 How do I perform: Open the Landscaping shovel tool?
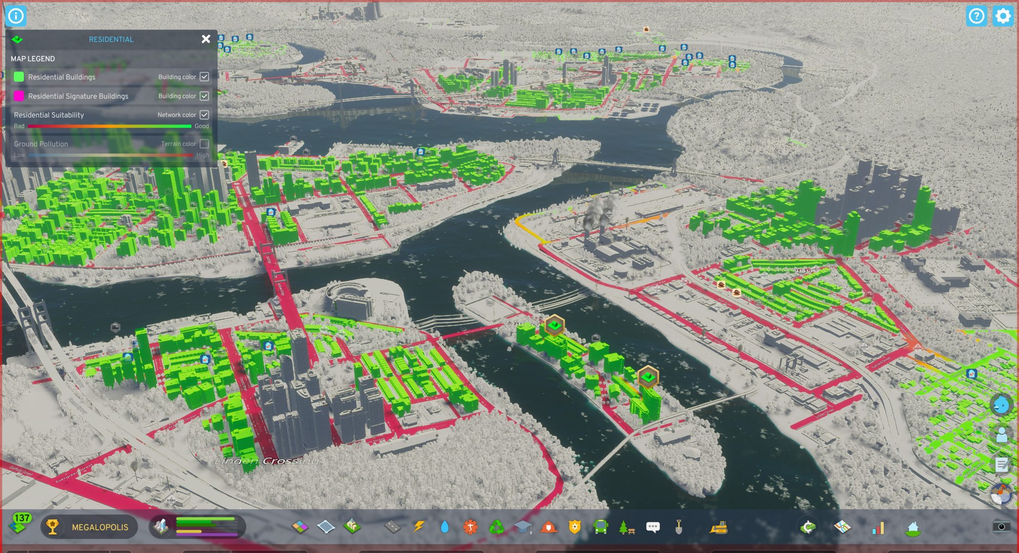(x=679, y=527)
